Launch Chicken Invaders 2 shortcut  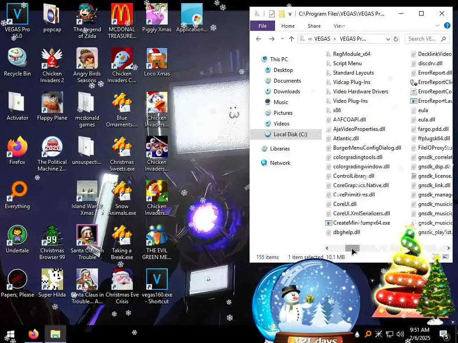tap(52, 65)
